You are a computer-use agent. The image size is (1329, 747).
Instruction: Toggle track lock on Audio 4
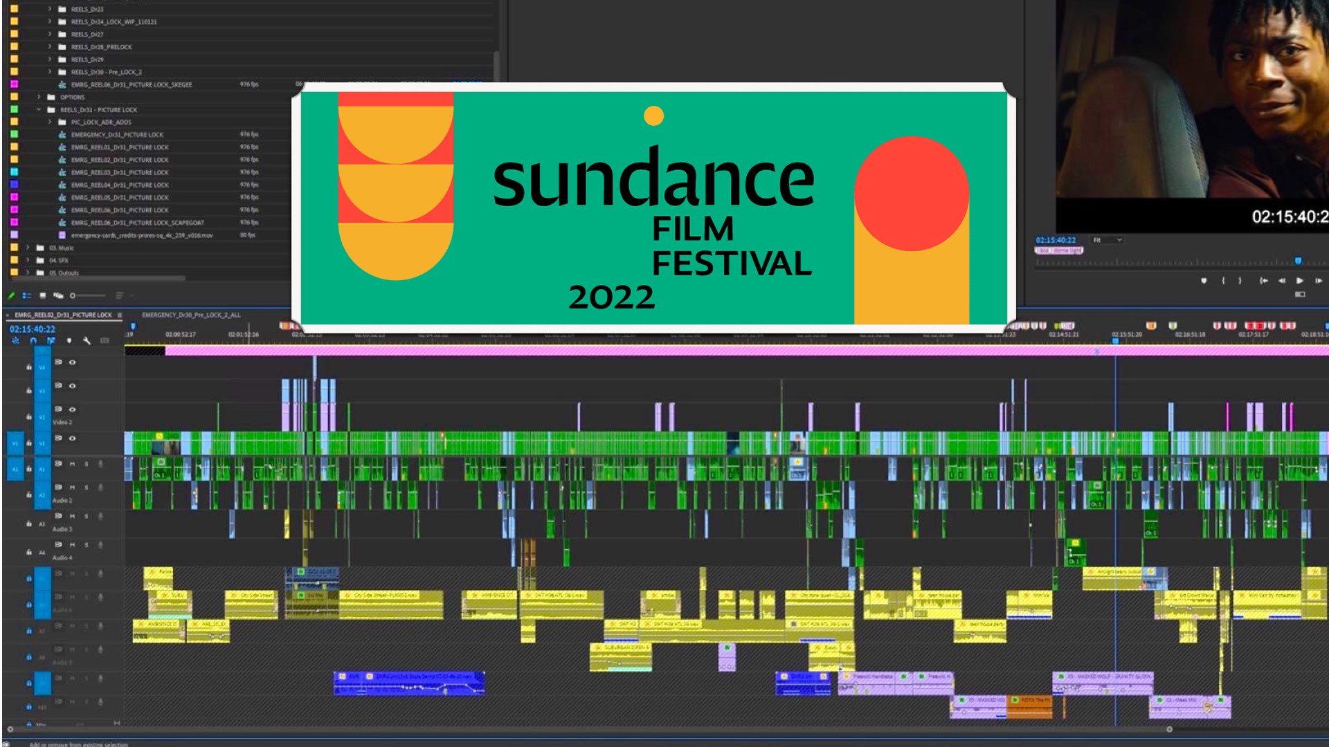(x=28, y=553)
